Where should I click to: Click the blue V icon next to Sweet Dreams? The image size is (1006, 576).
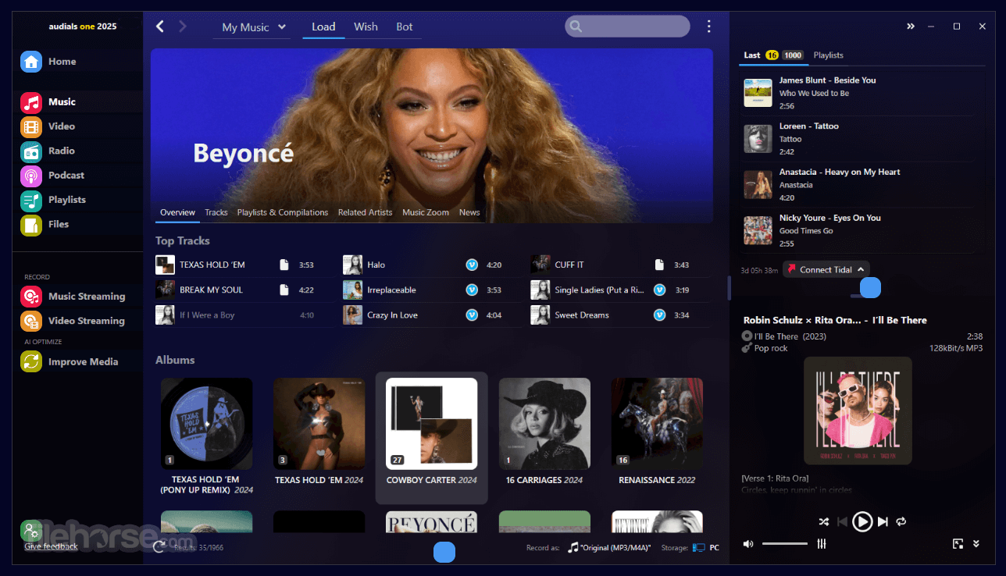click(x=659, y=315)
